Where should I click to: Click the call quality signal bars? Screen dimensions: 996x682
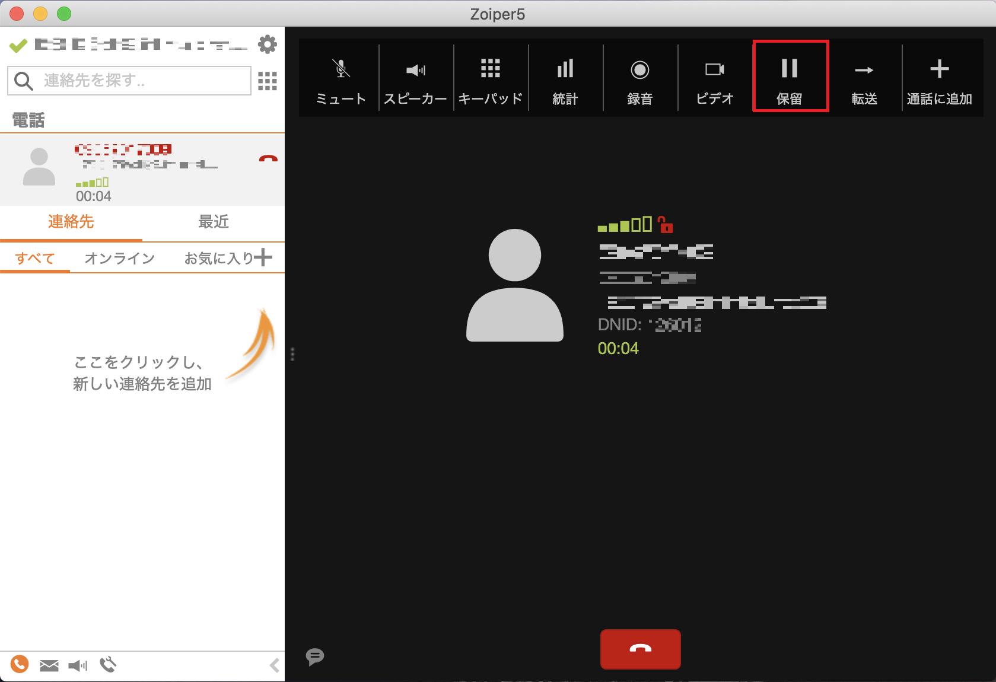point(625,224)
